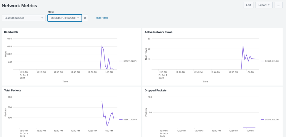Image resolution: width=286 pixels, height=137 pixels.
Task: Open the Host dropdown showing DESKTOP-HFR2U7H
Action: coord(65,18)
